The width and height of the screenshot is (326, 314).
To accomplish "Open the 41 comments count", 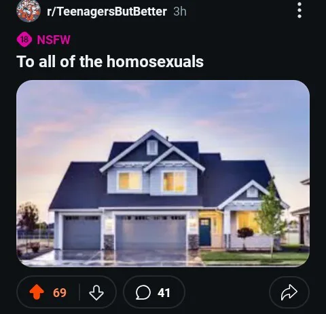I will 164,293.
